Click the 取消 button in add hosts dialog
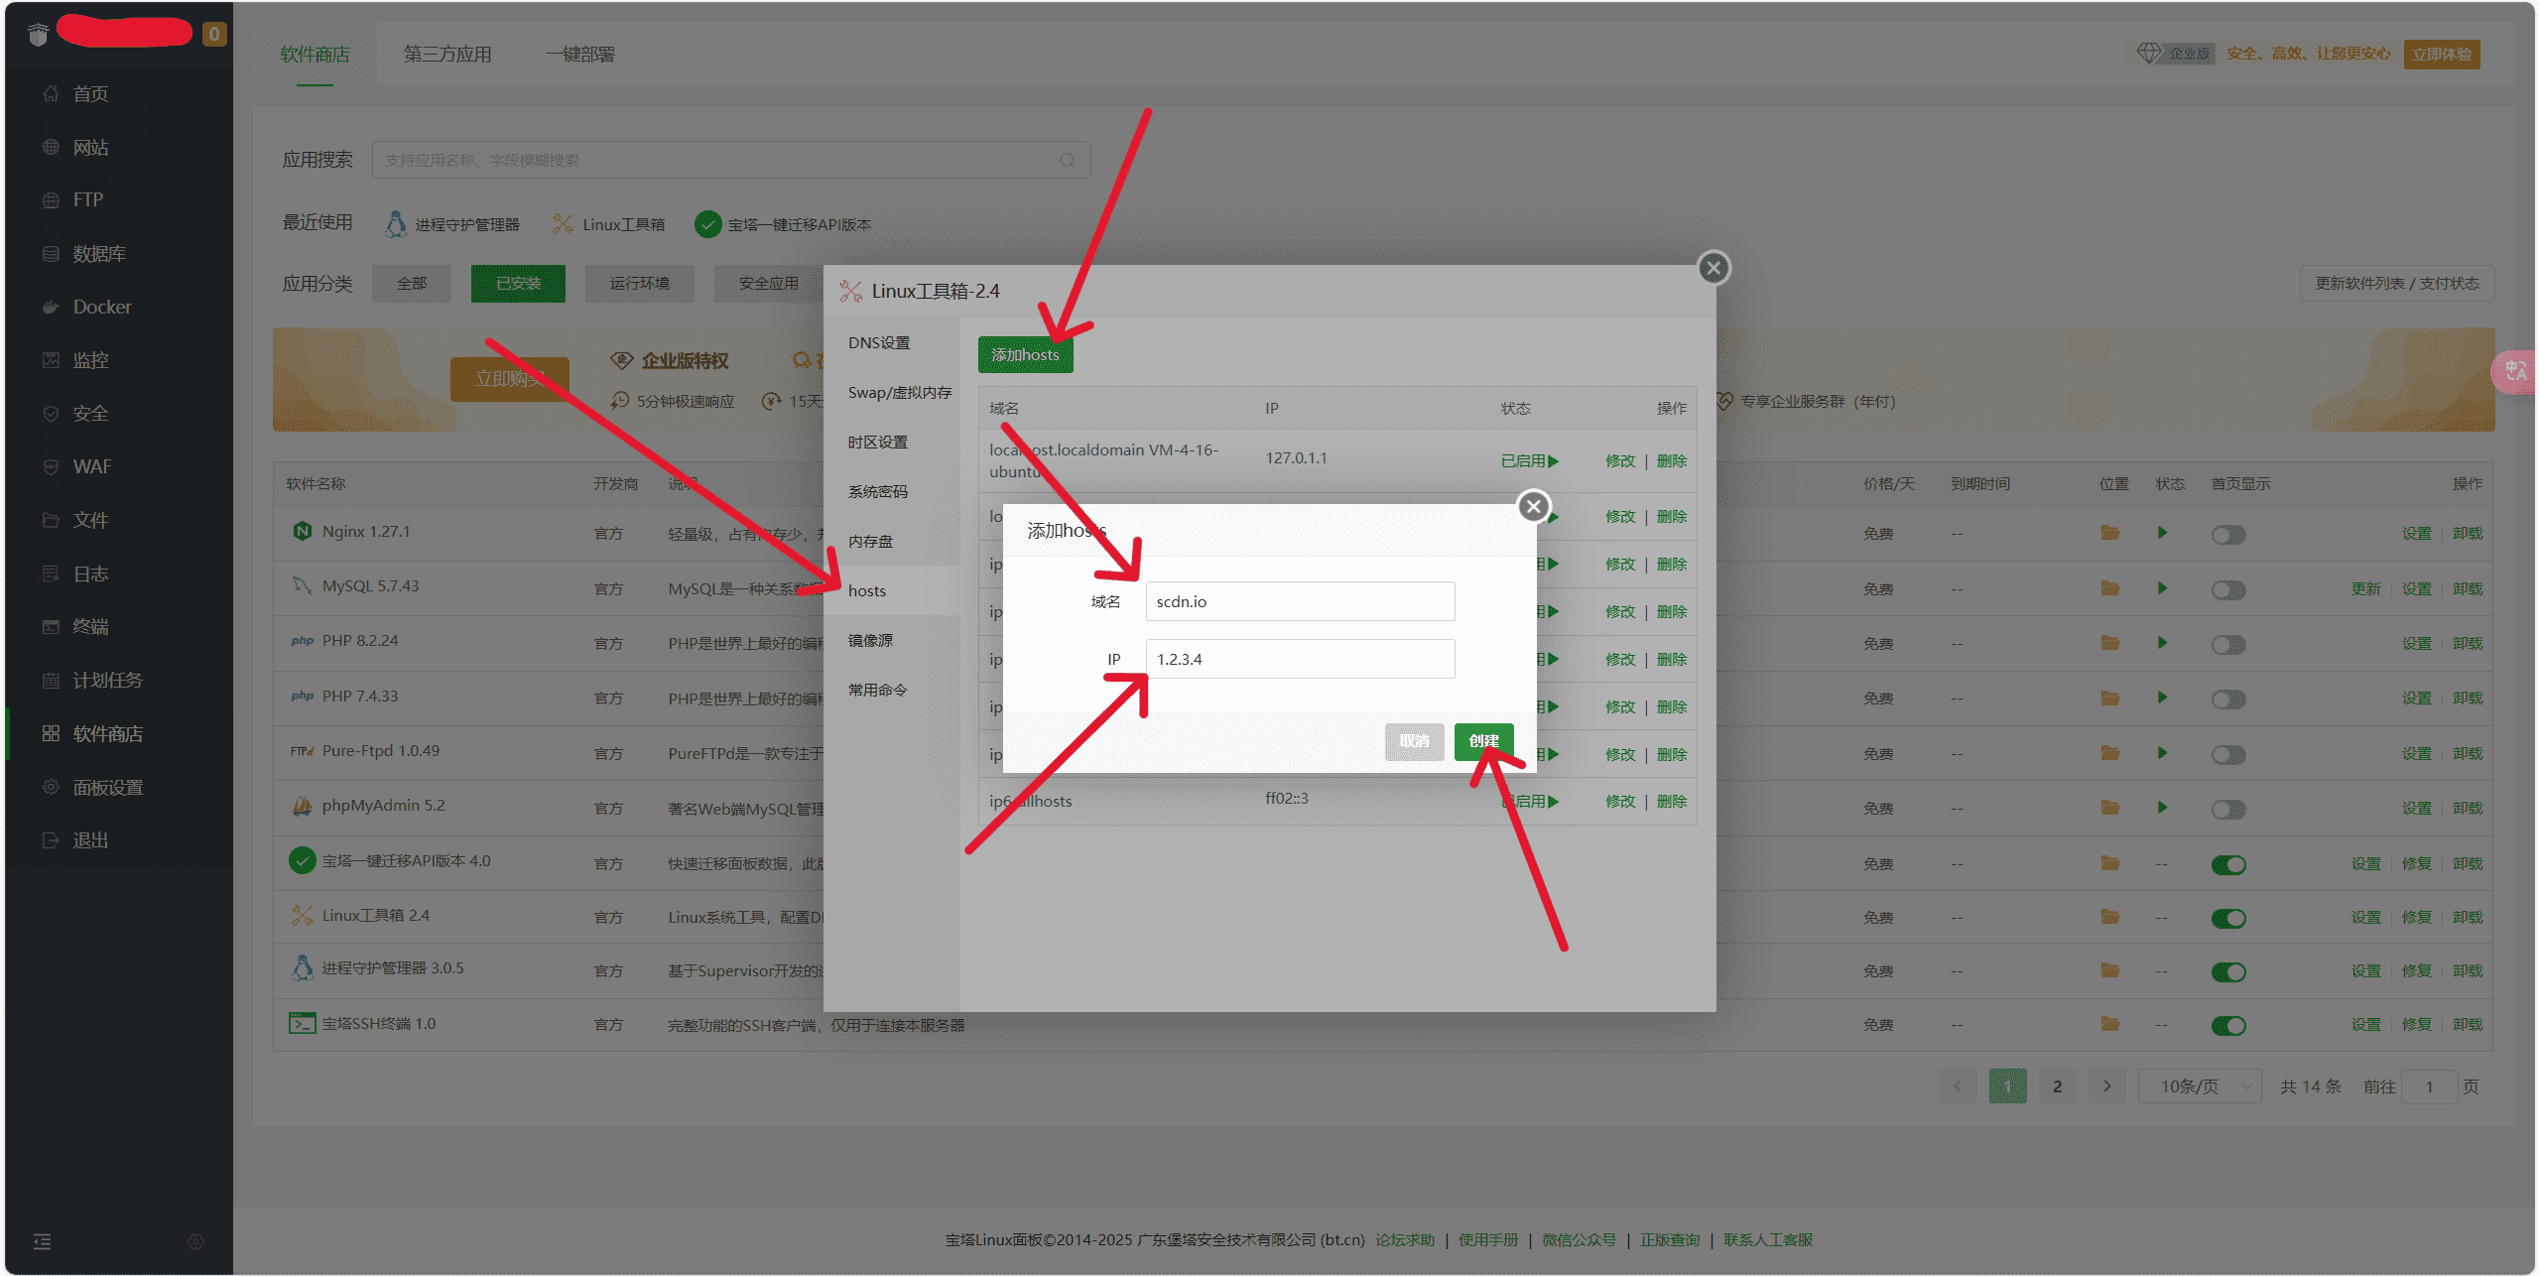This screenshot has width=2539, height=1276. pyautogui.click(x=1414, y=741)
